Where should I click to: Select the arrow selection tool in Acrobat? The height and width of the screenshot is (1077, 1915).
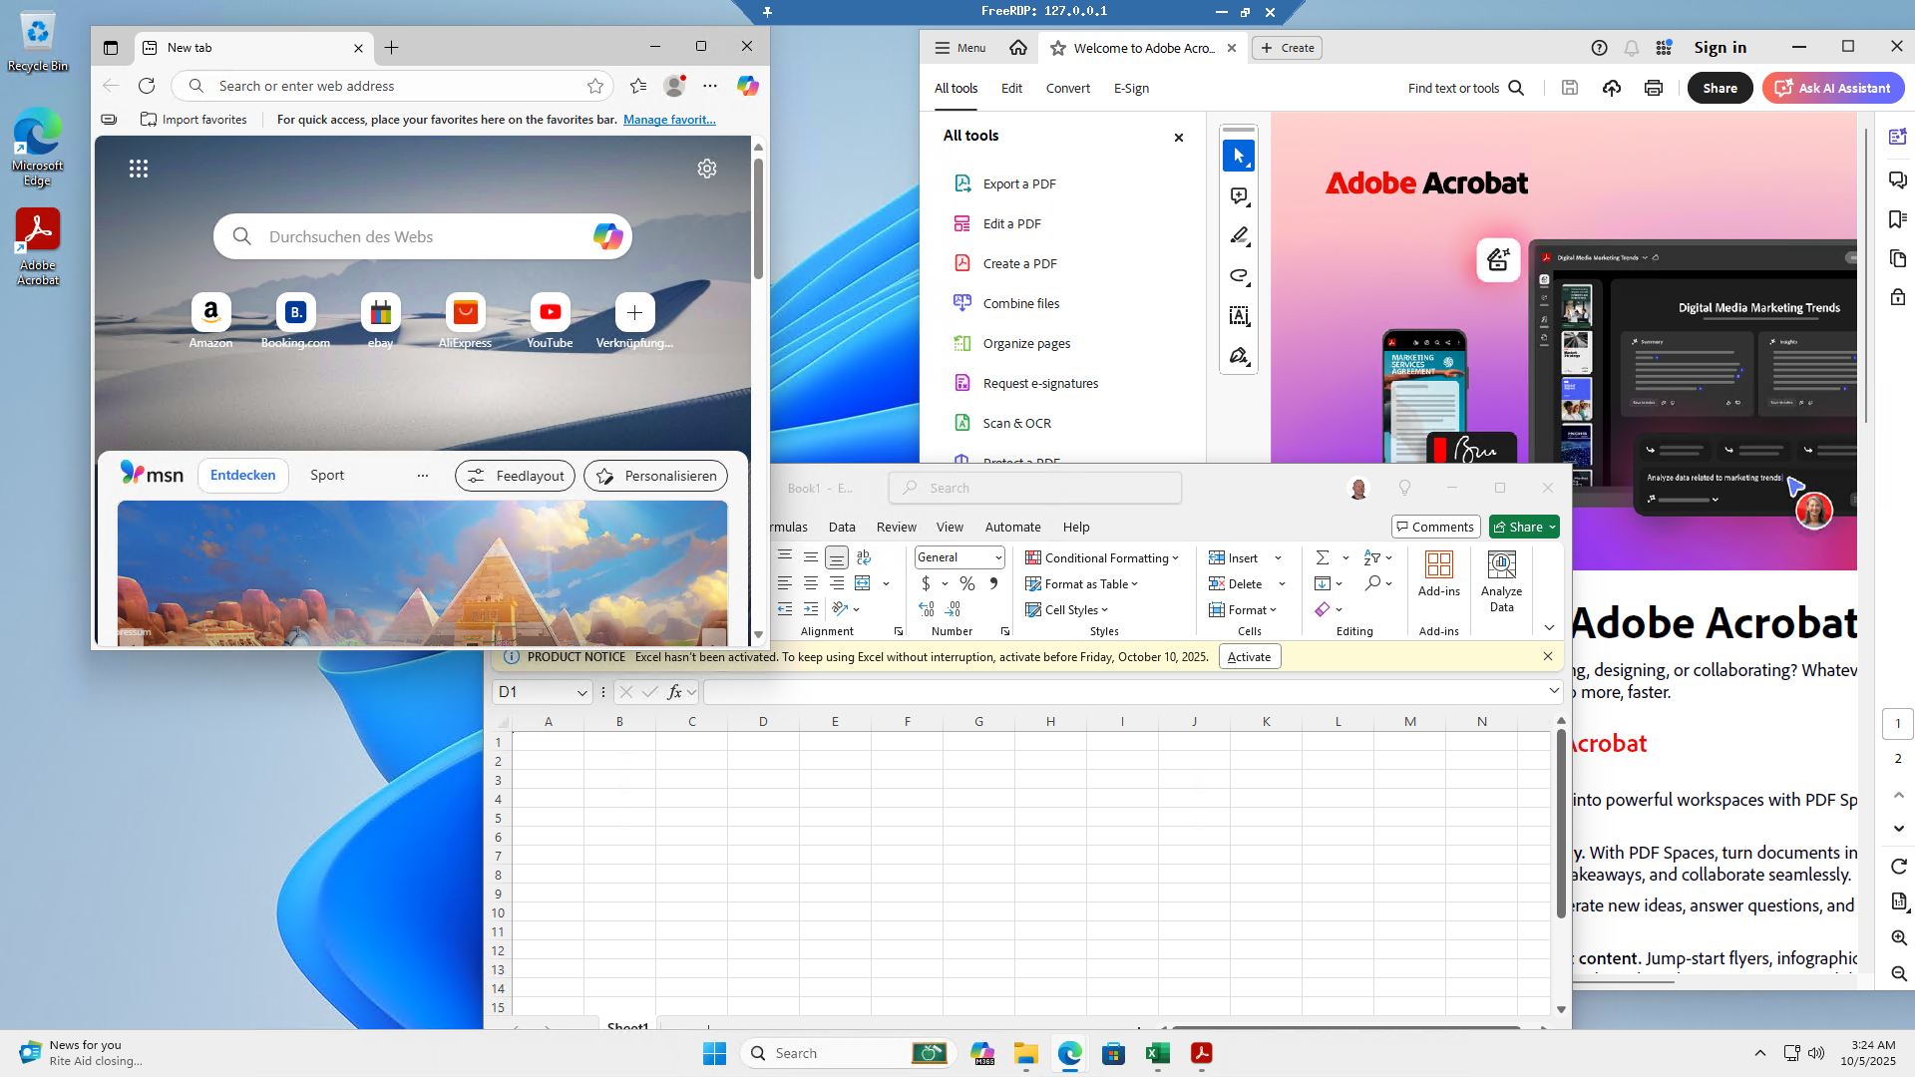pyautogui.click(x=1239, y=156)
